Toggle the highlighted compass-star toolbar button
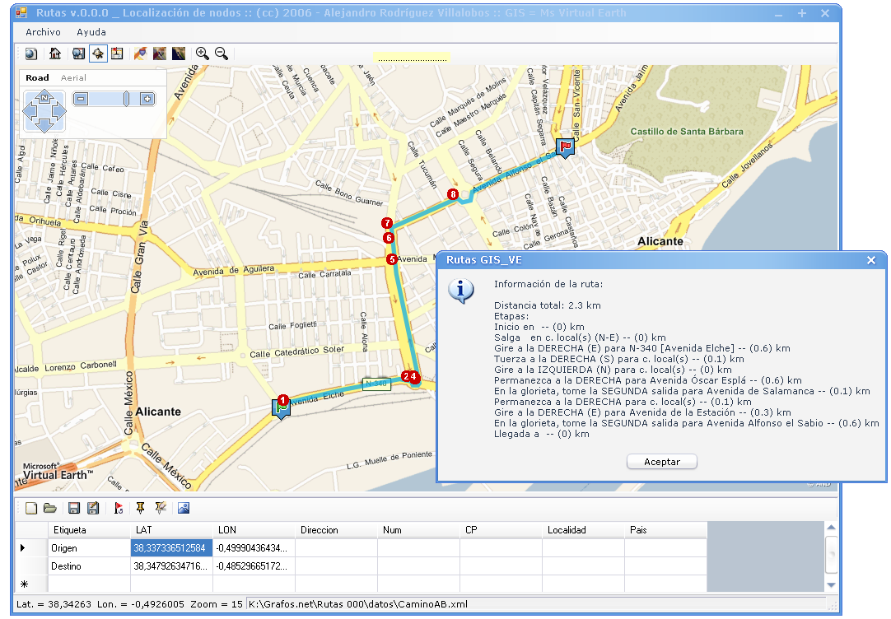This screenshot has width=891, height=619. point(98,54)
